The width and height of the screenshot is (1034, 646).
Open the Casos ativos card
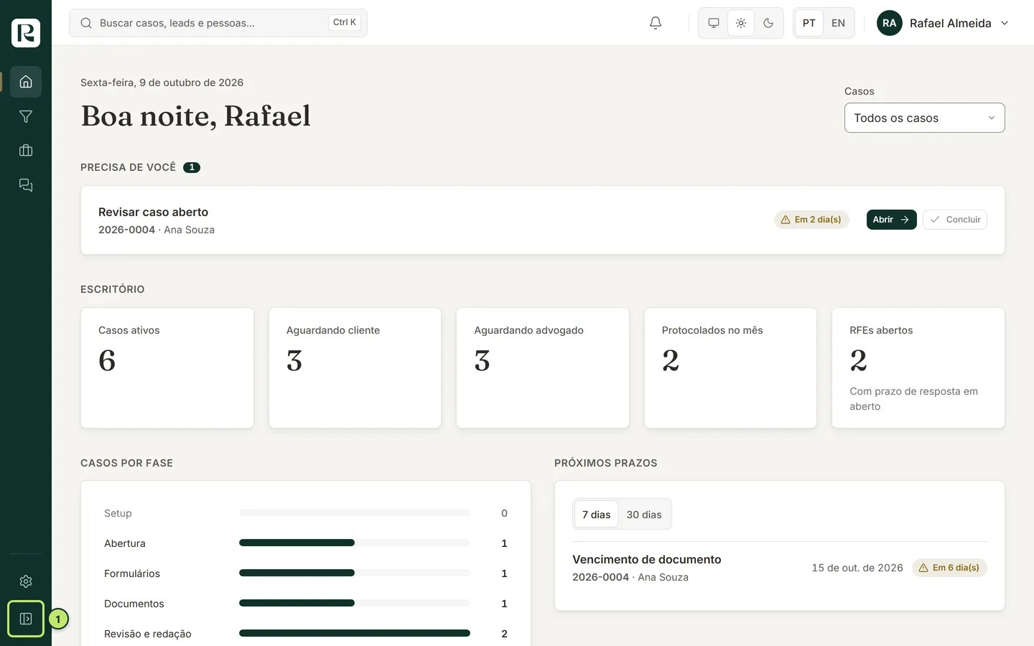pos(167,368)
